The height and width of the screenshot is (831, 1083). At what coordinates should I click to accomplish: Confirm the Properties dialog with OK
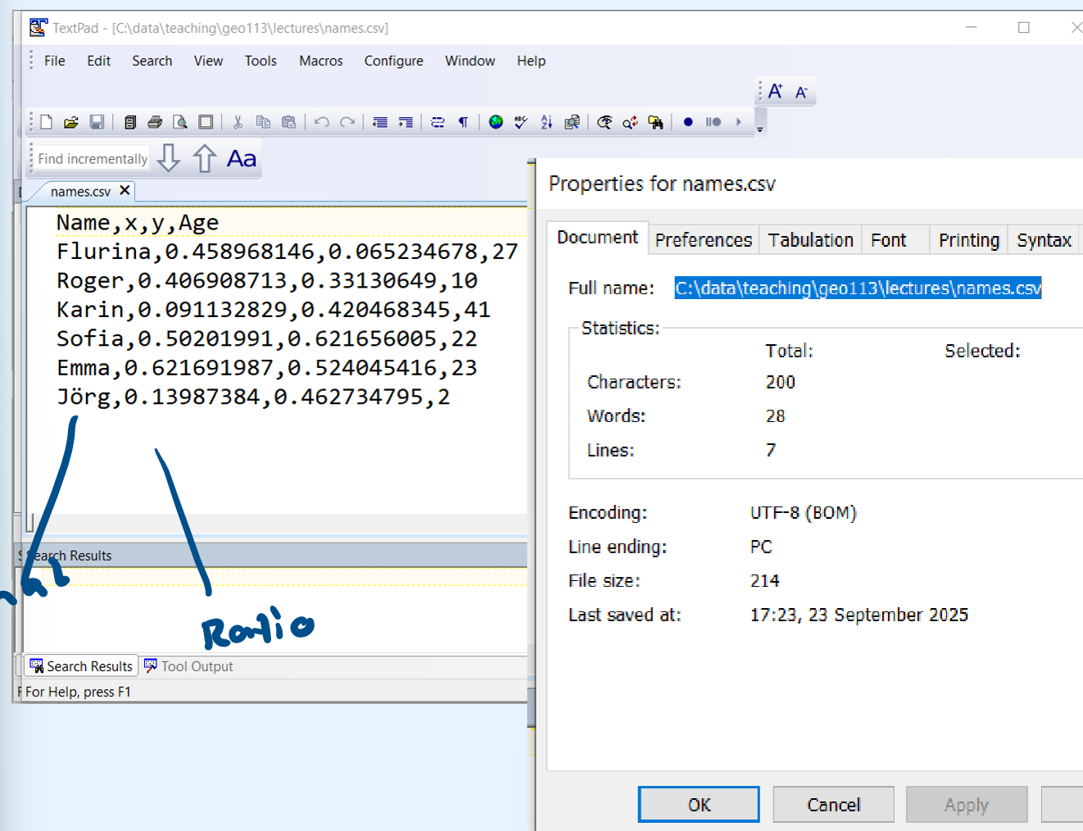pos(699,805)
